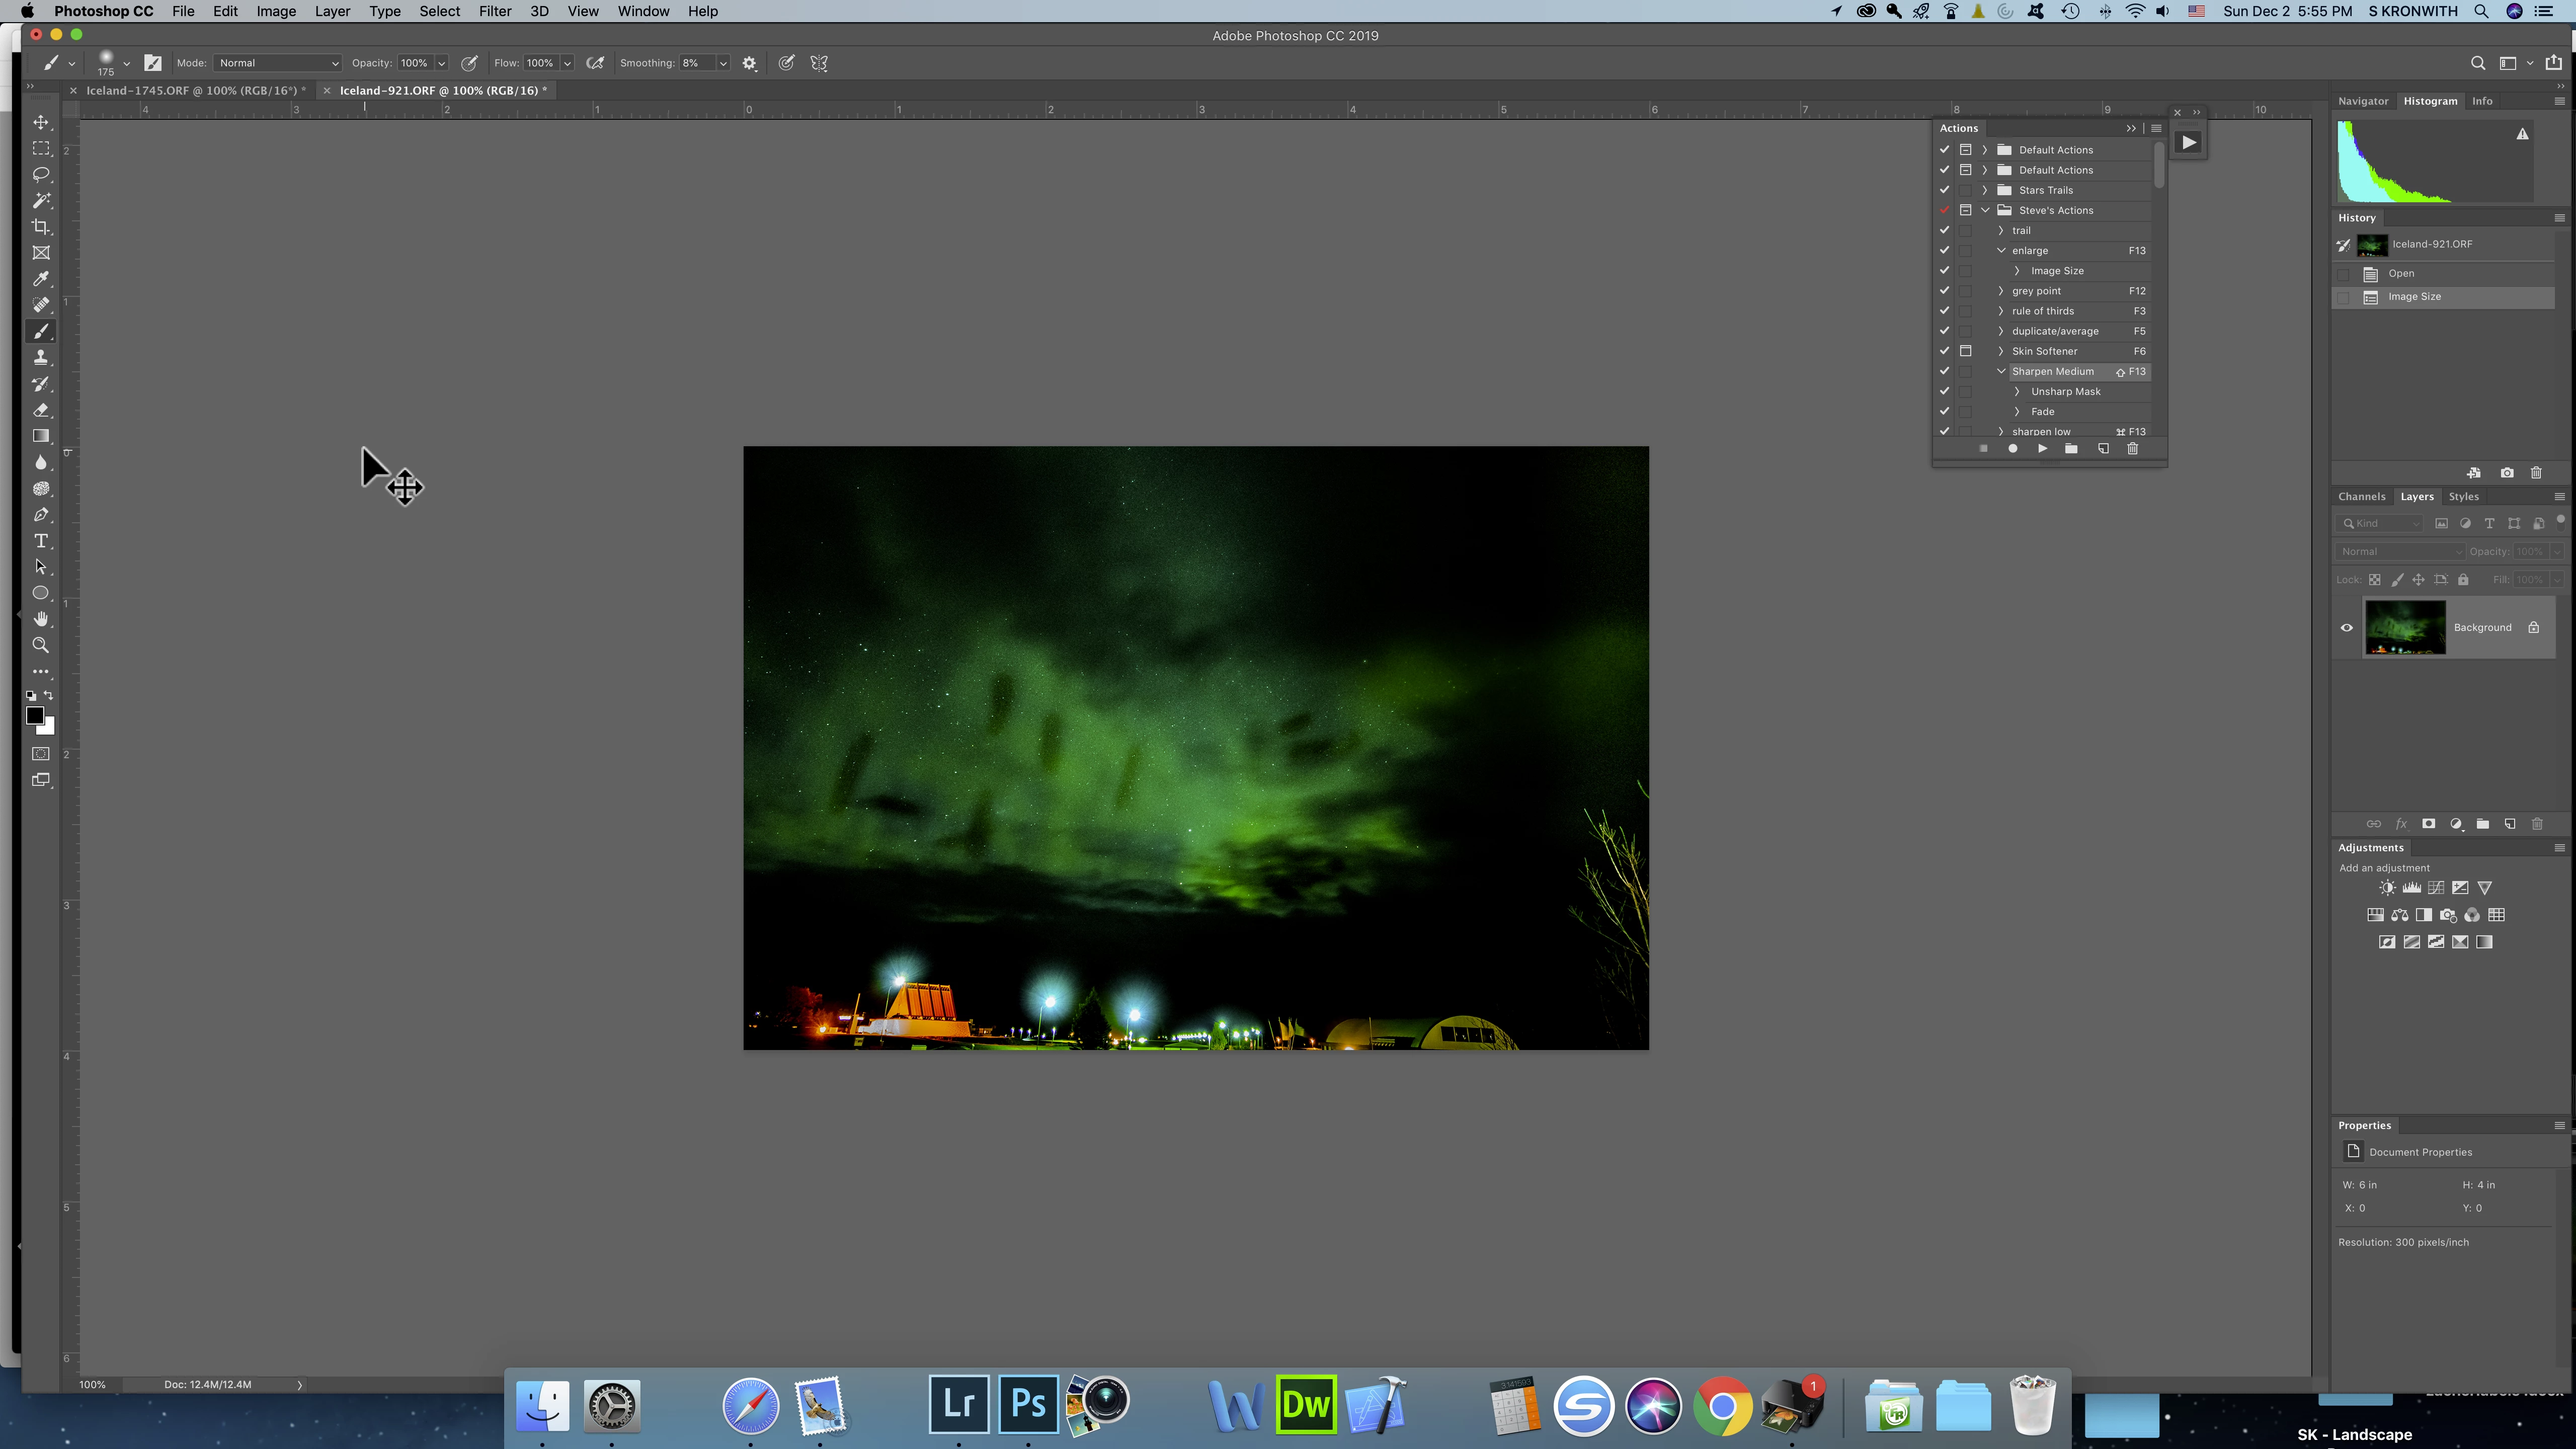Open the brush Mode dropdown
This screenshot has width=2576, height=1449.
click(x=278, y=63)
